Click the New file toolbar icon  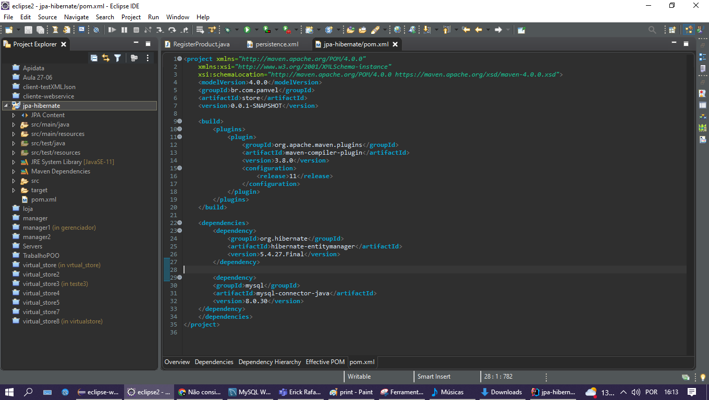(x=9, y=30)
